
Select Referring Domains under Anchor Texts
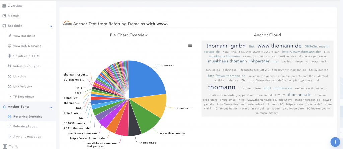(28, 117)
